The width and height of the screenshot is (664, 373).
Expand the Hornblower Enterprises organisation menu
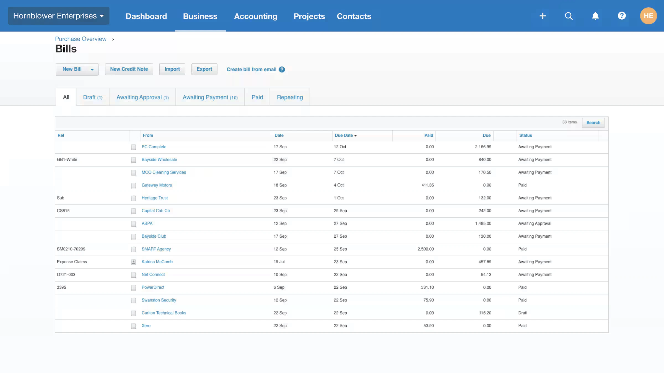[x=59, y=16]
